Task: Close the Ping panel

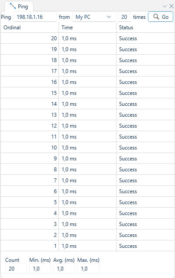Action: click(171, 6)
